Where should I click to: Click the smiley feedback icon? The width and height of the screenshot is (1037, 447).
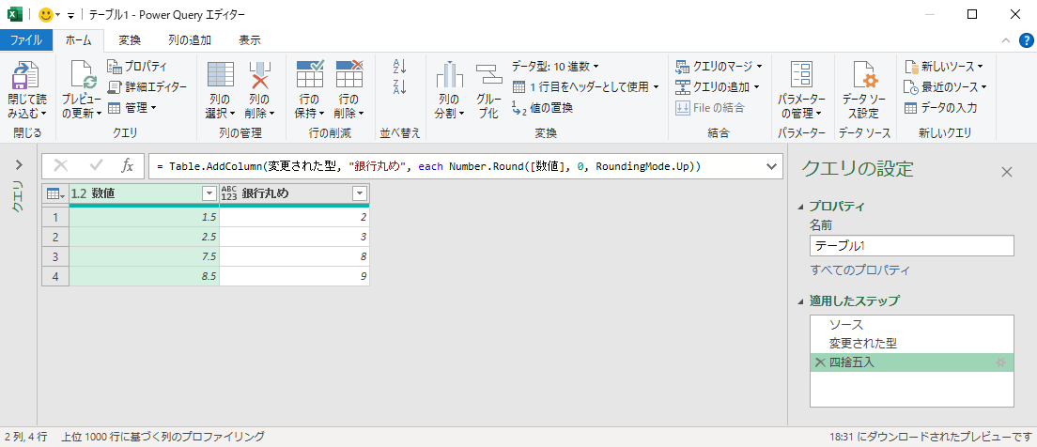pos(46,14)
